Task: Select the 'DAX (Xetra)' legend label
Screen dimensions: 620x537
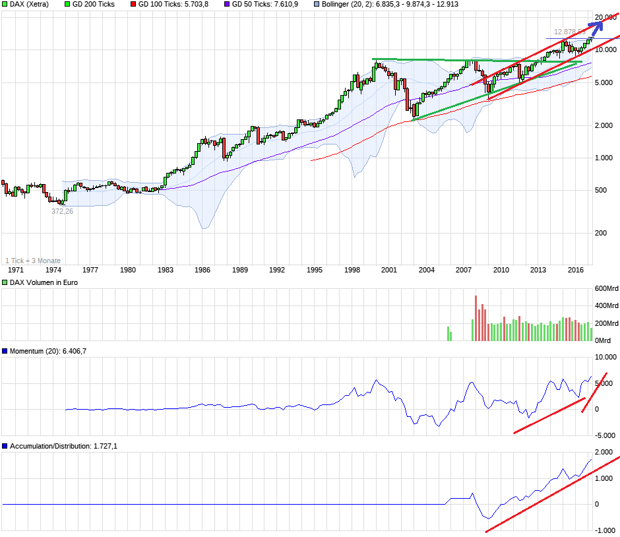Action: pyautogui.click(x=29, y=5)
